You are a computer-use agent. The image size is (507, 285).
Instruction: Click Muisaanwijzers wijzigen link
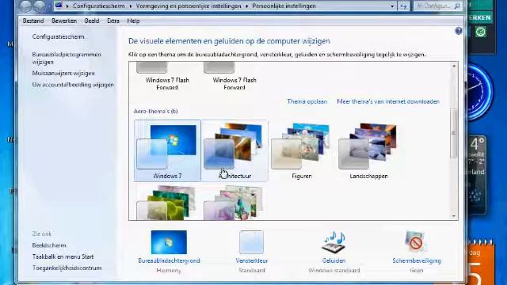63,73
